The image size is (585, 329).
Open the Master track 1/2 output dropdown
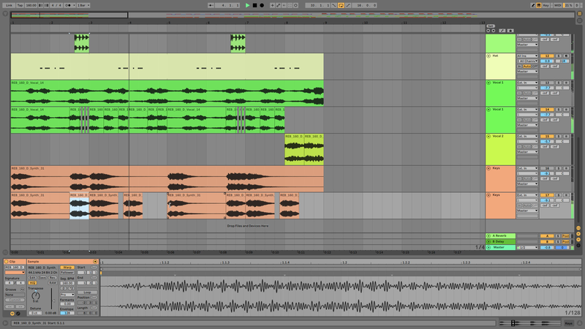click(x=527, y=247)
